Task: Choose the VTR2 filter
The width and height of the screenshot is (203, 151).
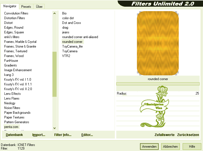Action: 66,56
